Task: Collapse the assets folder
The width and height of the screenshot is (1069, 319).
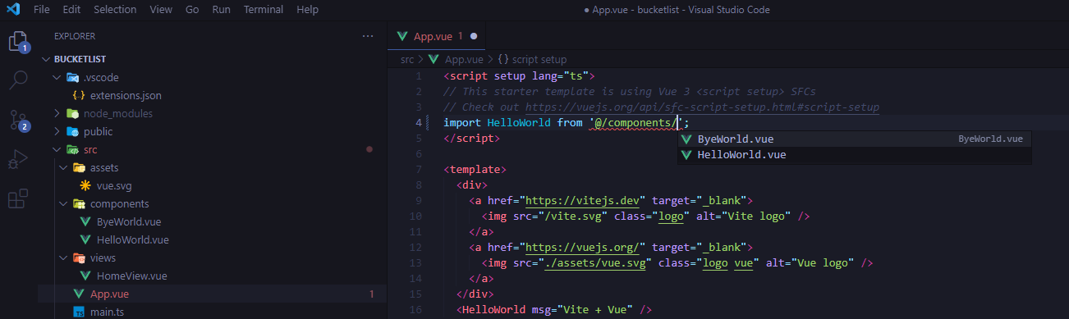Action: [64, 167]
